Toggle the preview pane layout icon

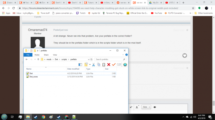(x=80, y=65)
